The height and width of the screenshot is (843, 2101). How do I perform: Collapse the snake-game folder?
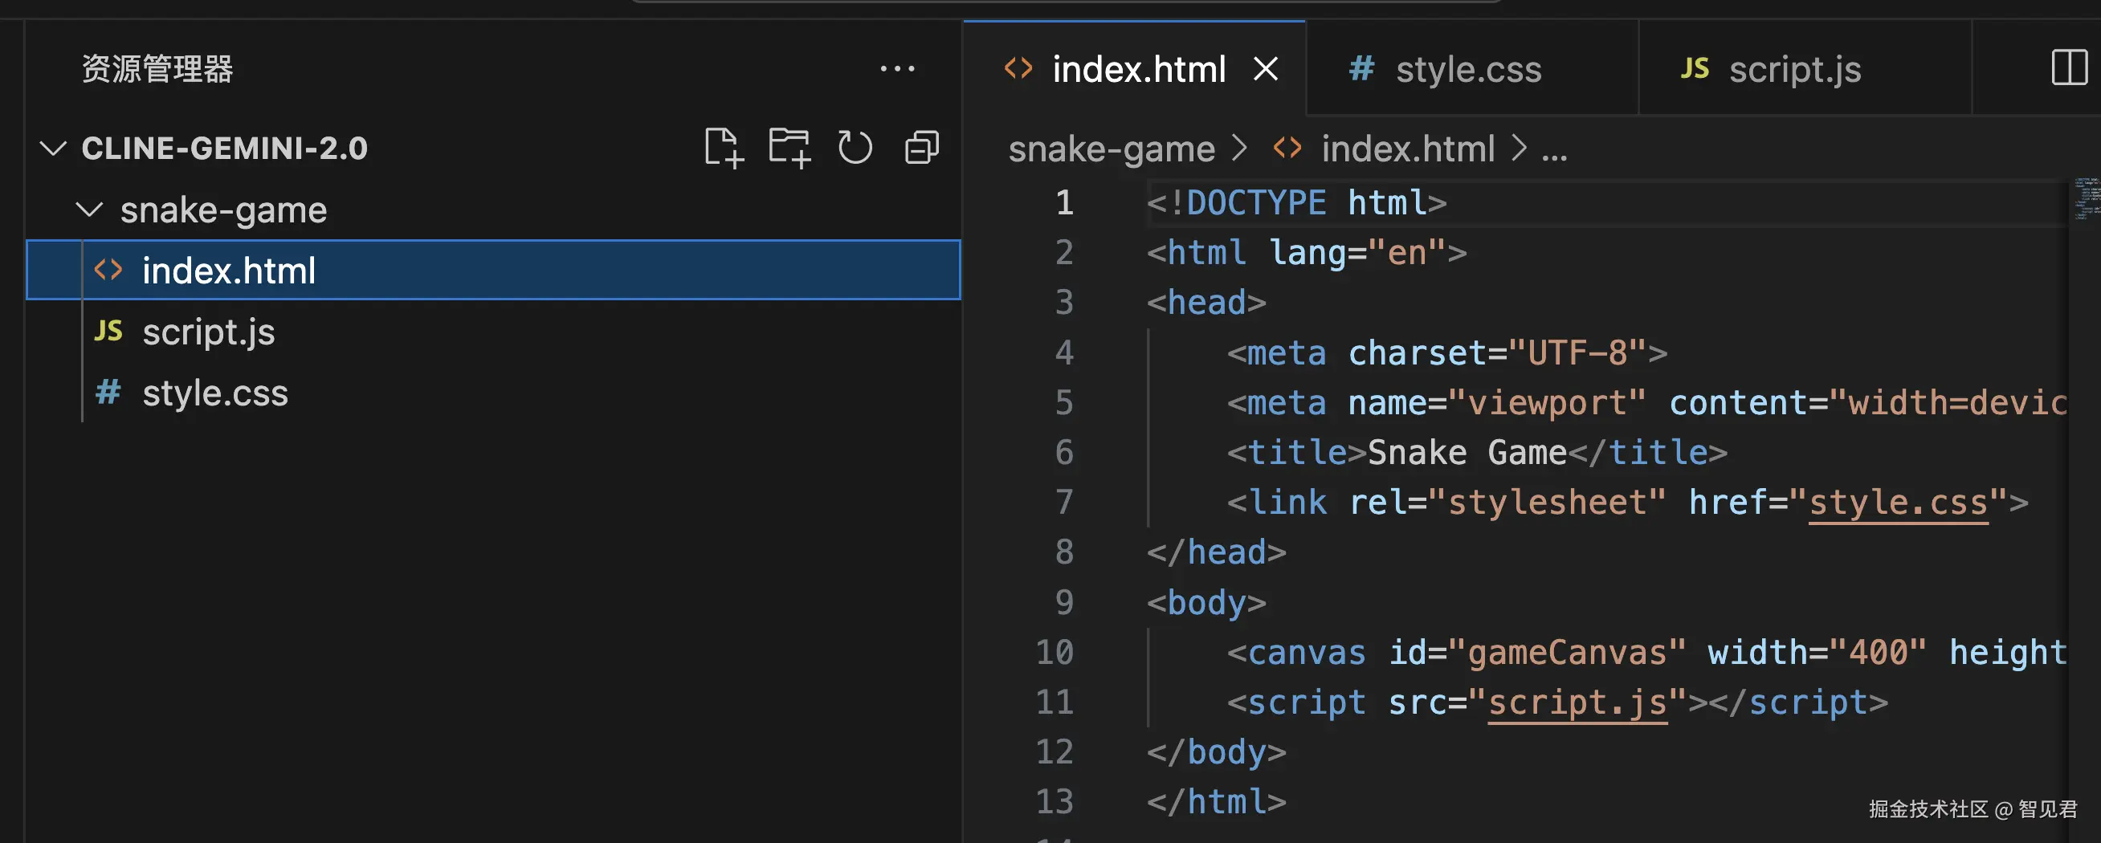89,210
